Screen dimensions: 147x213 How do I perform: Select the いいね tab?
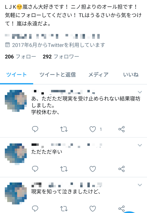point(131,75)
